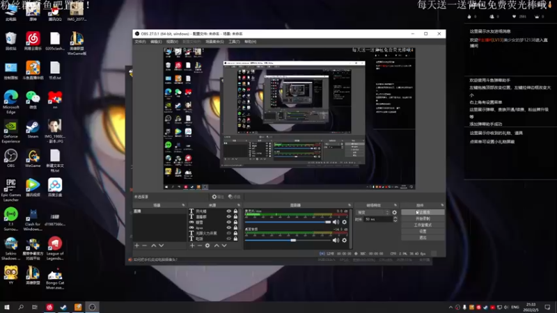Show the hidden fifth text source
The width and height of the screenshot is (557, 313).
pyautogui.click(x=229, y=233)
